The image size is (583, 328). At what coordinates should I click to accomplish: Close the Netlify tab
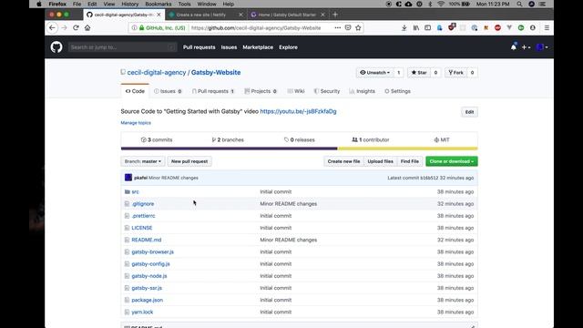coord(240,15)
